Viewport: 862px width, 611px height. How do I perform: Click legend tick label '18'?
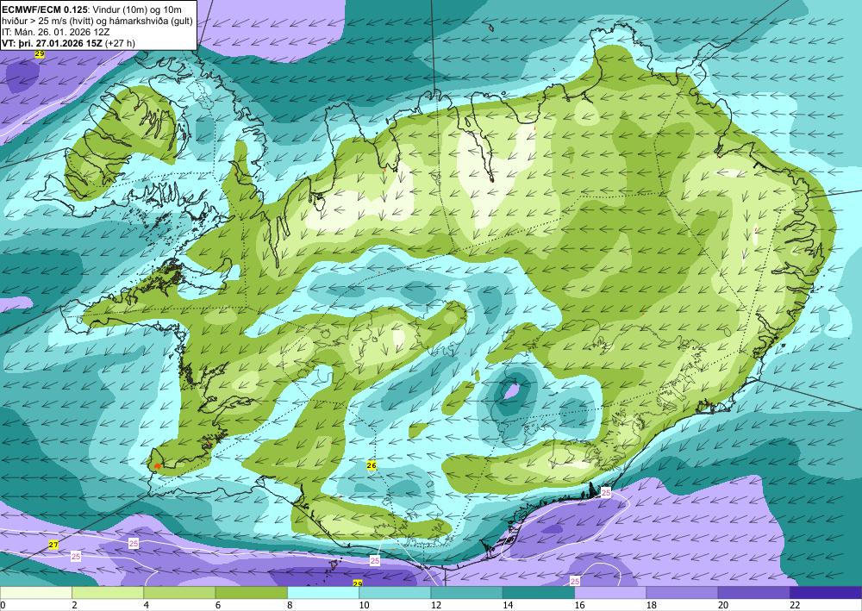point(652,605)
